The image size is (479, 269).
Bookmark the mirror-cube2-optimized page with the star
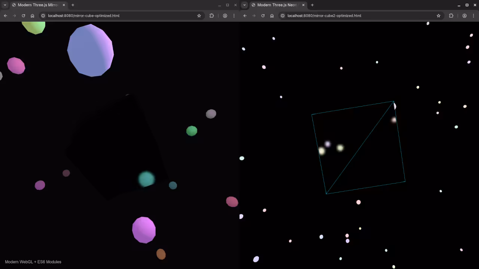coord(439,16)
